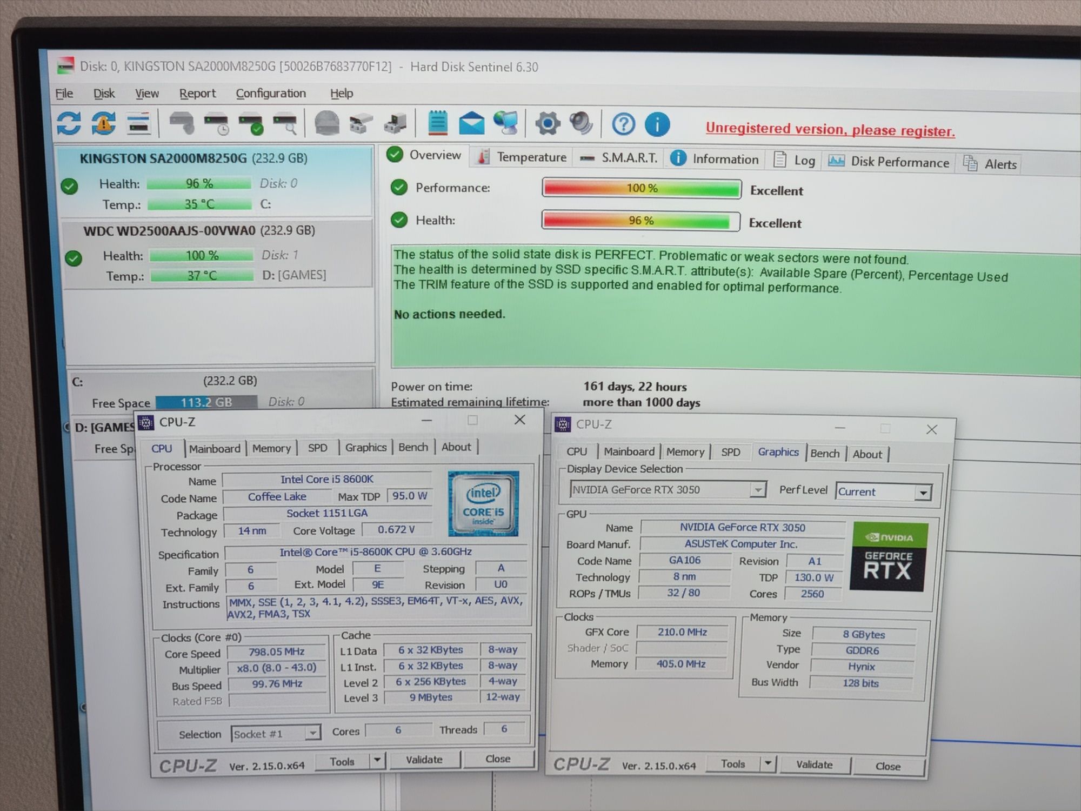Open the View menu
Screen dimensions: 1081x811
(x=147, y=94)
